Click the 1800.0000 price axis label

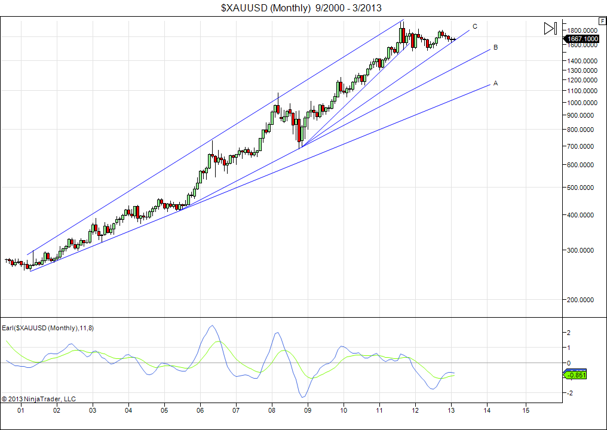(x=583, y=30)
